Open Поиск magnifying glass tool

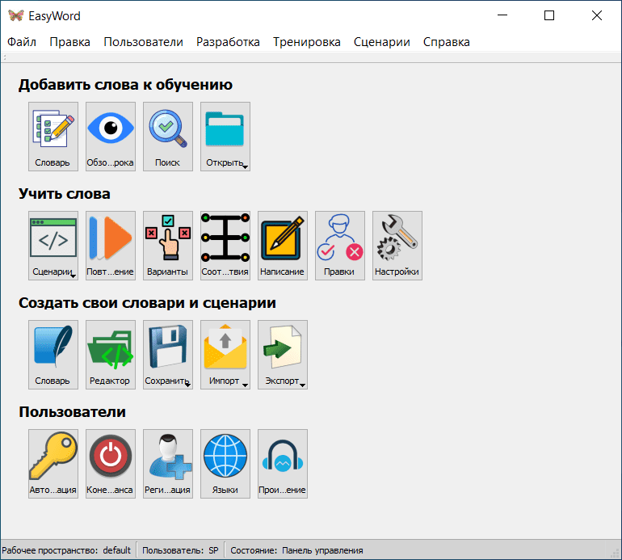click(x=168, y=137)
